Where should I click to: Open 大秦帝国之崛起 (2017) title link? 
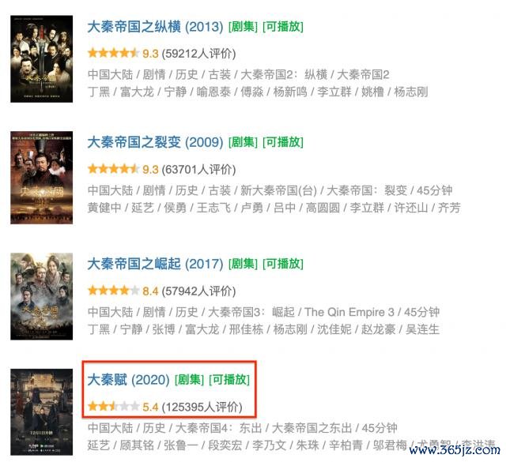[155, 264]
